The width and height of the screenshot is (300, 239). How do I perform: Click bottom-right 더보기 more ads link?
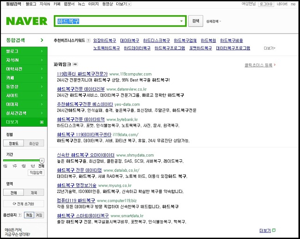point(265,230)
